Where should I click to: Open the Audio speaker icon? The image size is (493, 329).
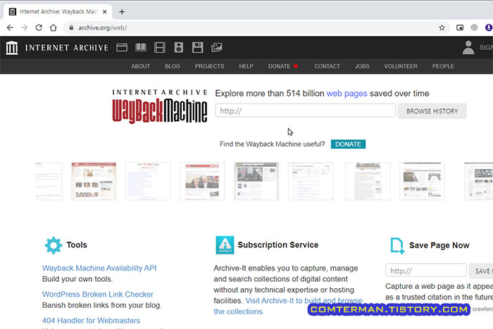pos(179,47)
